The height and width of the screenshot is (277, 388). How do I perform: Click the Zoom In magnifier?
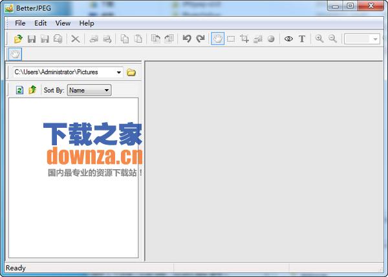(319, 39)
